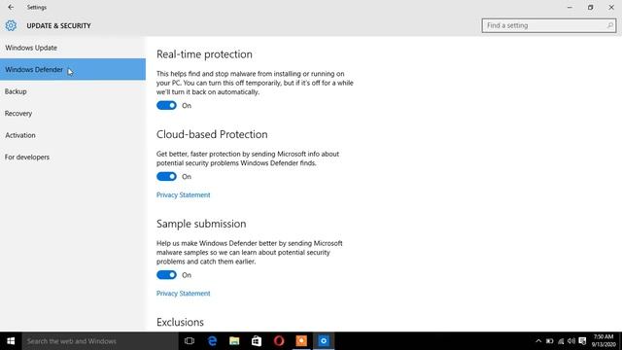Open the Windows Start menu
Screen dimensions: 622x350
(x=11, y=341)
